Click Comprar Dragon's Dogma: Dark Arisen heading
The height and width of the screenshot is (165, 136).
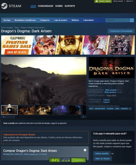(30, 151)
